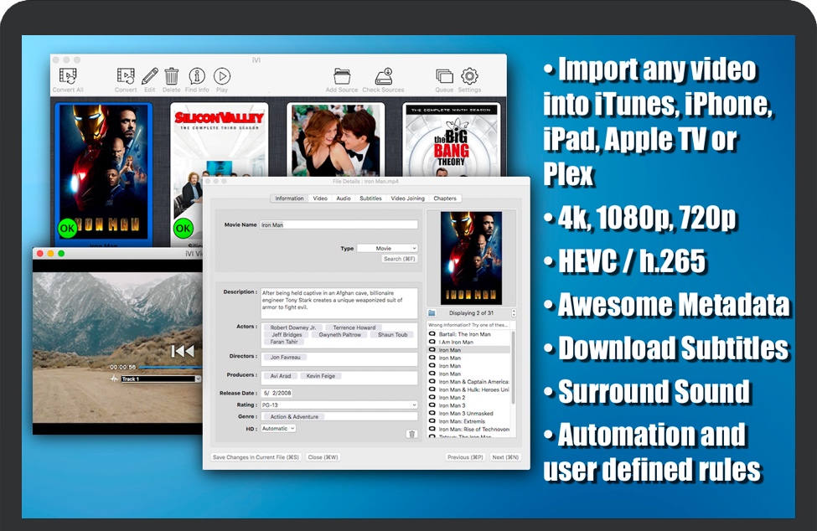Click Save Changes in Current File button
The width and height of the screenshot is (817, 531).
pyautogui.click(x=256, y=457)
